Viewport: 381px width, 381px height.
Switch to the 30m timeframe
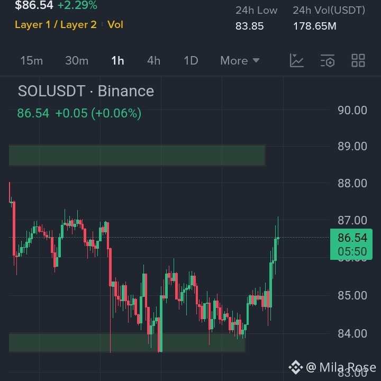pyautogui.click(x=77, y=60)
